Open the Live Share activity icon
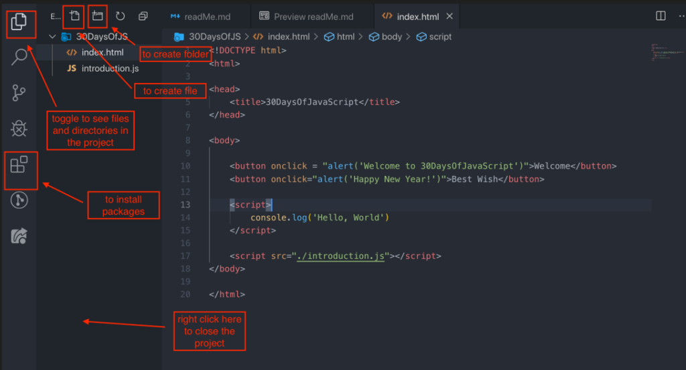This screenshot has height=370, width=686. [x=19, y=236]
